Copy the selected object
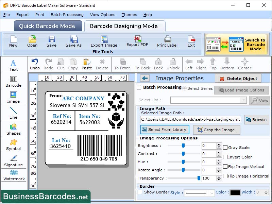Image resolution: width=272 pixels, height=204 pixels. (73, 64)
